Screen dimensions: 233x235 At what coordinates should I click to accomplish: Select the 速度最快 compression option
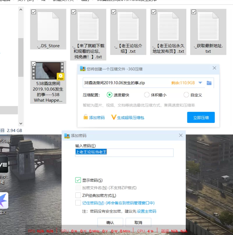(x=110, y=95)
